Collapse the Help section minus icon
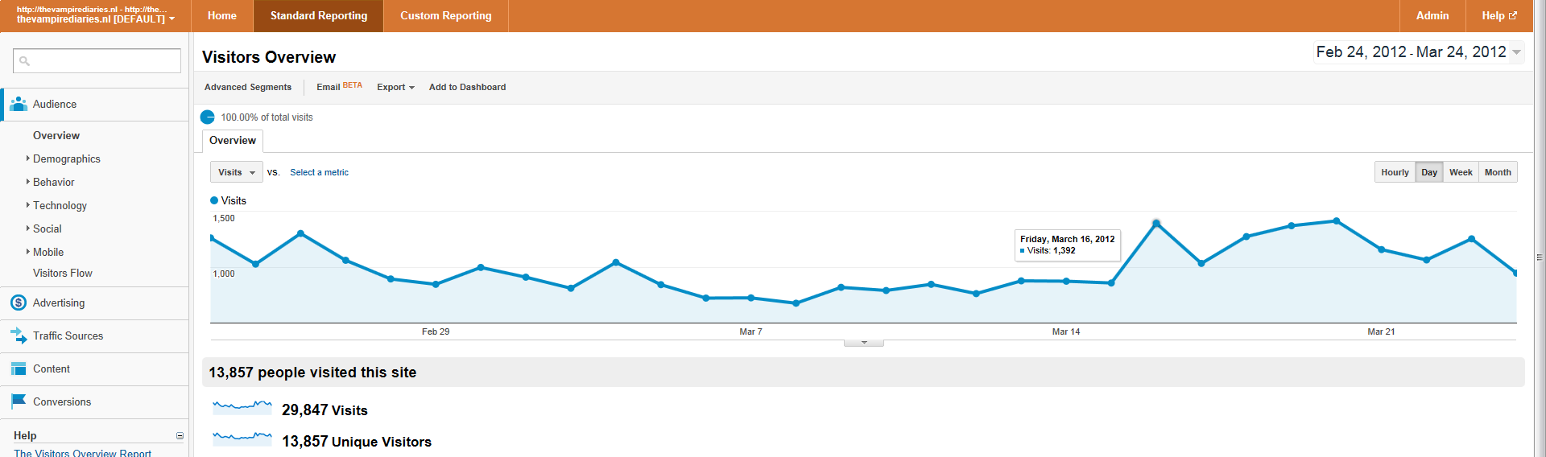The image size is (1546, 457). point(180,436)
